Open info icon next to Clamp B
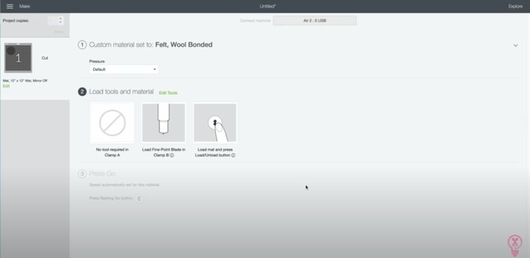The height and width of the screenshot is (258, 530). (172, 156)
